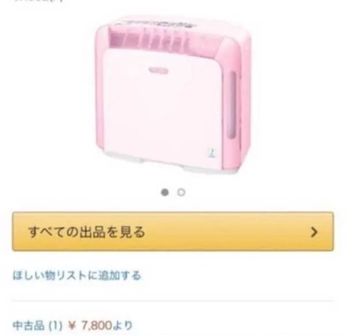Click the white front panel of purifier
Screen dimensions: 346x336
point(162,103)
